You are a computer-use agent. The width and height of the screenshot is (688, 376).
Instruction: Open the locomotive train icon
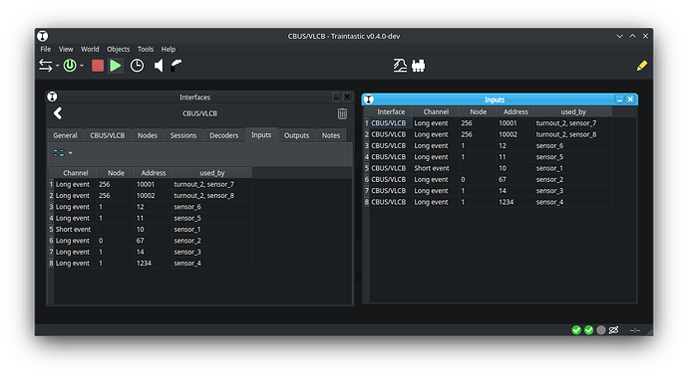[x=418, y=66]
